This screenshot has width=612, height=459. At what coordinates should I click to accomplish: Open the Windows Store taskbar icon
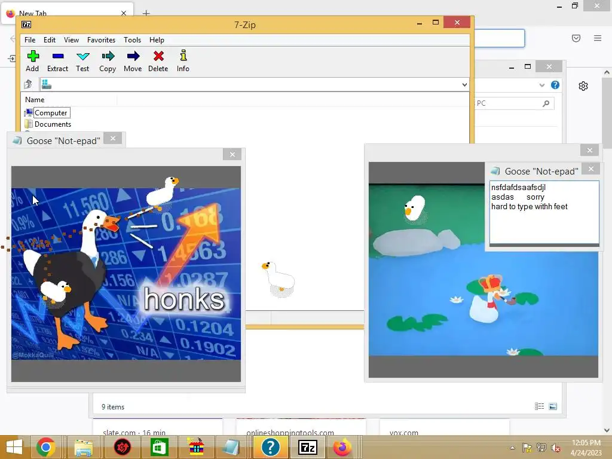click(159, 447)
